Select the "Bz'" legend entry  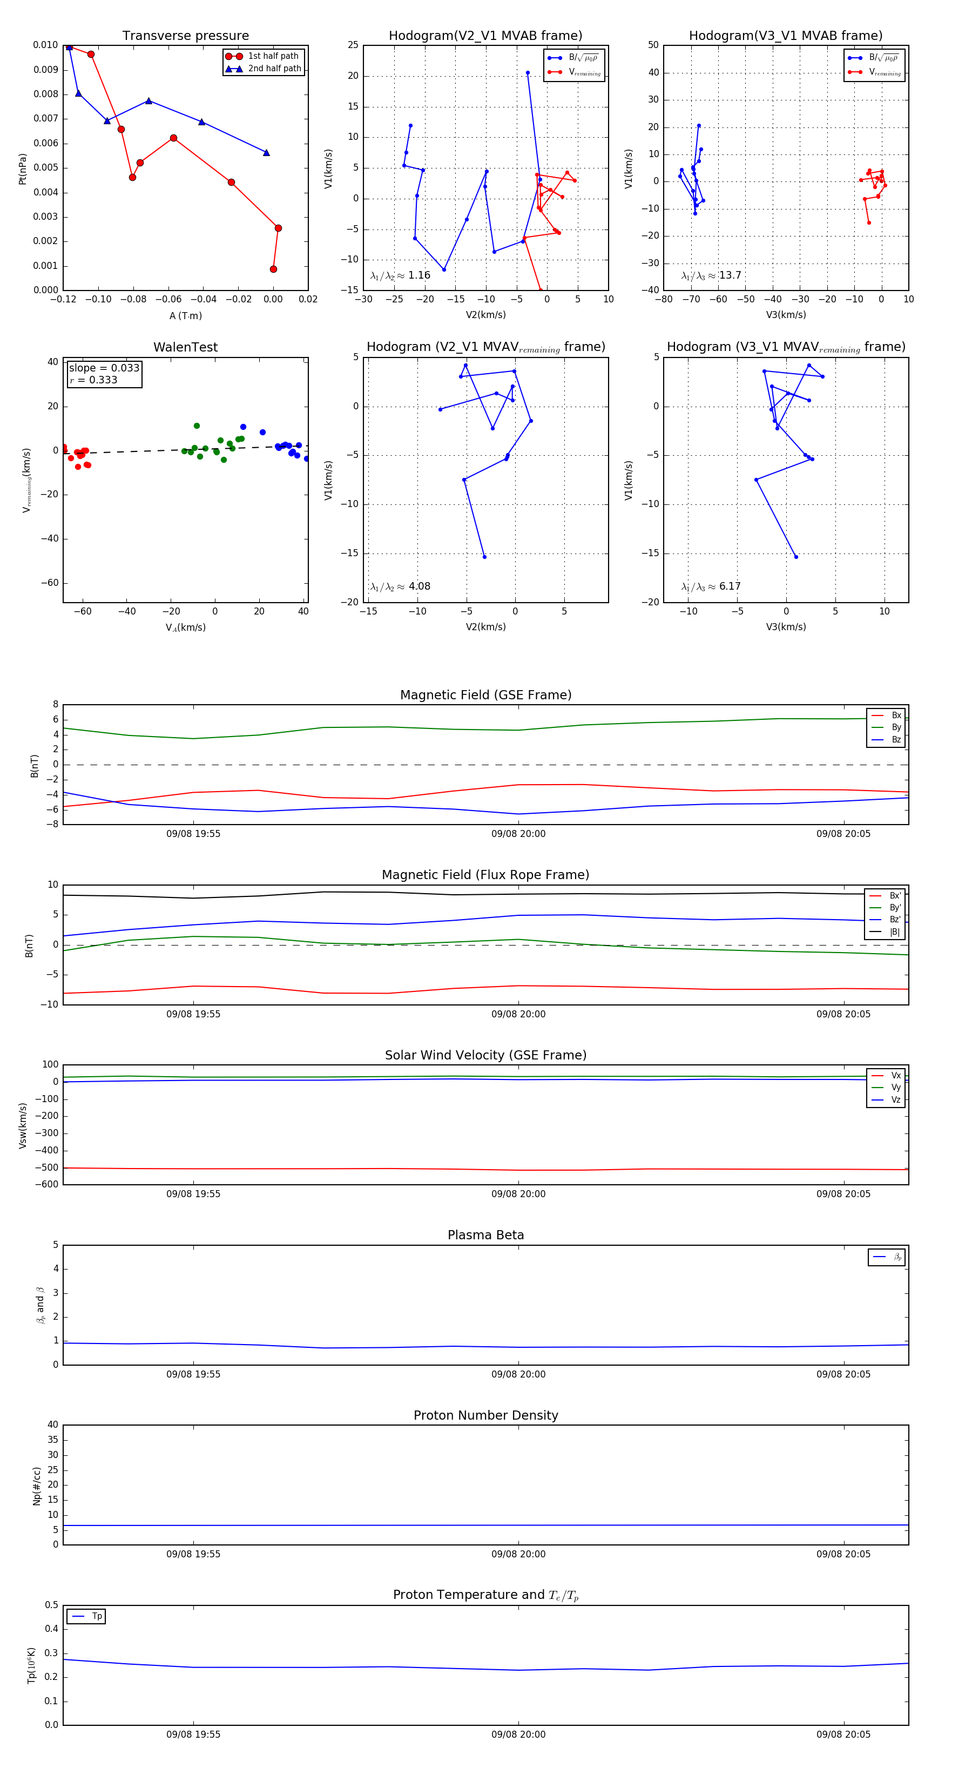click(885, 920)
